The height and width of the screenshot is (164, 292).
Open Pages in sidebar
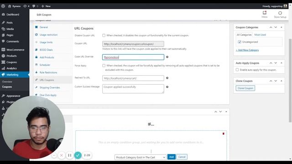point(10,35)
